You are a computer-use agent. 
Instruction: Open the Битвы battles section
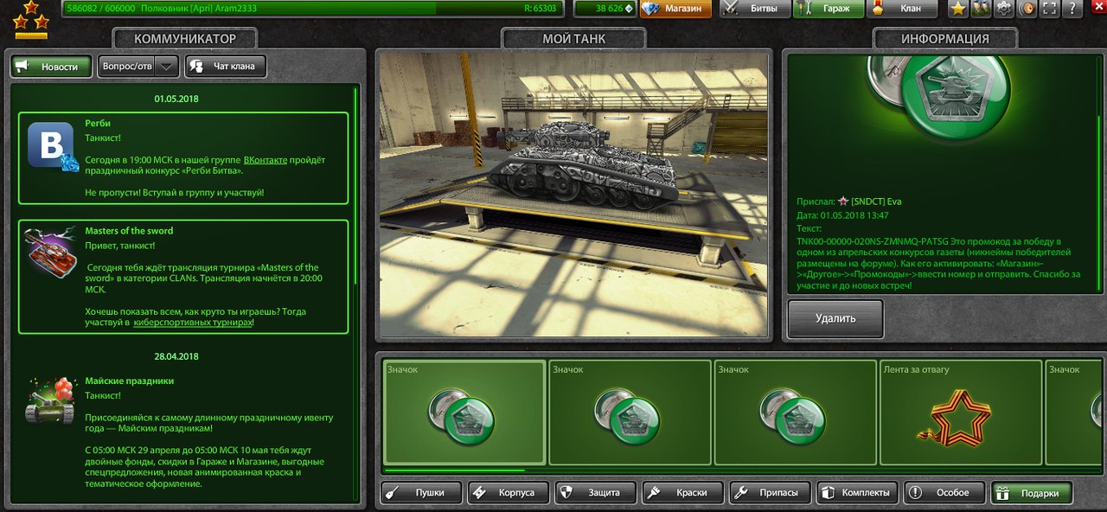[x=754, y=9]
